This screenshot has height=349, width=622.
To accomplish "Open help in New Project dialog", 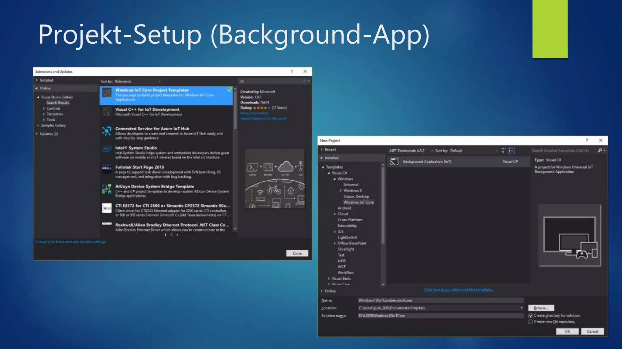I will (x=587, y=140).
